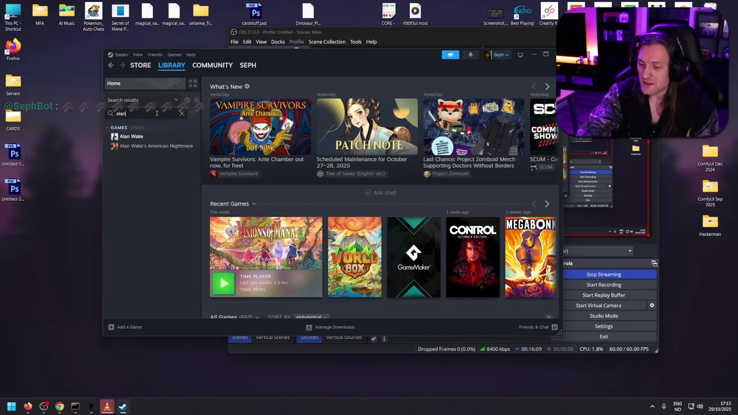Open Windows Start button on taskbar
The image size is (738, 415).
[x=12, y=406]
